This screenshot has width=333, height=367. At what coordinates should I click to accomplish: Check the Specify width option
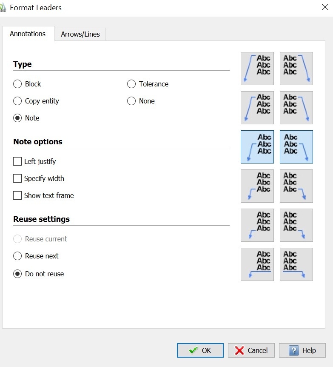coord(17,178)
